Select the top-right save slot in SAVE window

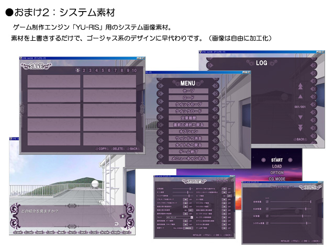(x=109, y=81)
